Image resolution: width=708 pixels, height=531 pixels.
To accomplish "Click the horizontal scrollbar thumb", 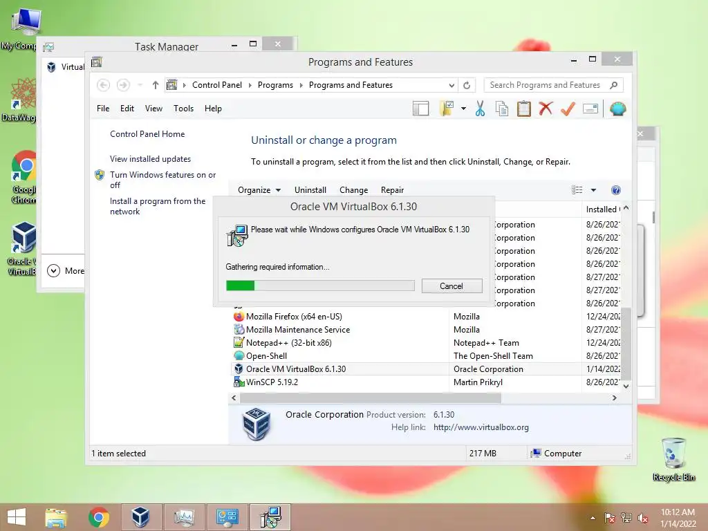I will tap(371, 398).
